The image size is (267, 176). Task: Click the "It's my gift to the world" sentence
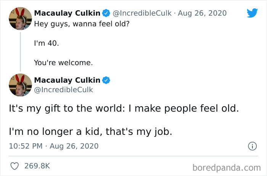pos(124,108)
